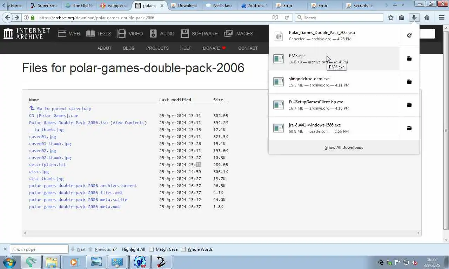Click the file list horizontal scrollbar
Screen dimensions: 449x269
tap(221, 233)
